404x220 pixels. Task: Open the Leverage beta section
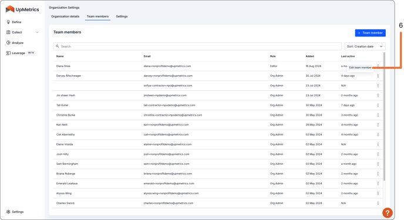(21, 53)
